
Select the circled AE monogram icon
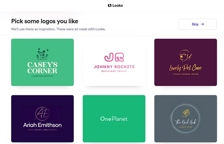pos(42,114)
